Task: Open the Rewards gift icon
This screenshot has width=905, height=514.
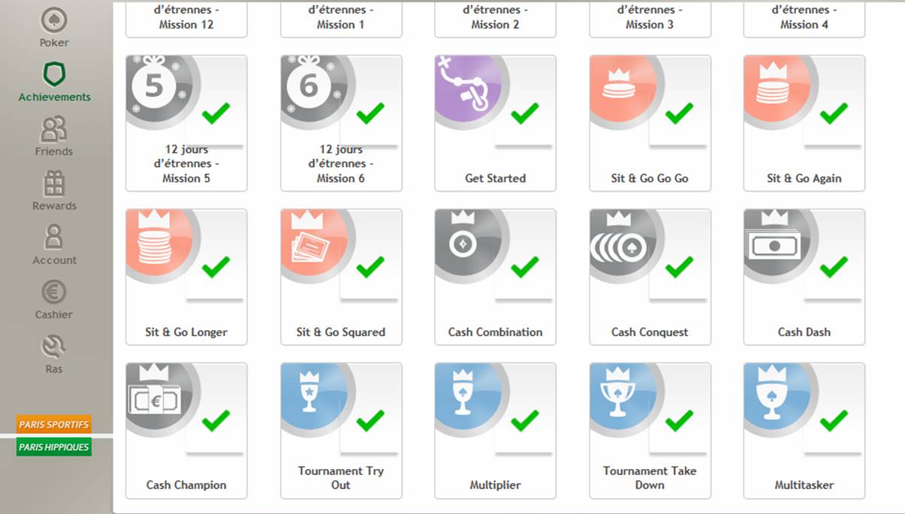Action: 54,183
